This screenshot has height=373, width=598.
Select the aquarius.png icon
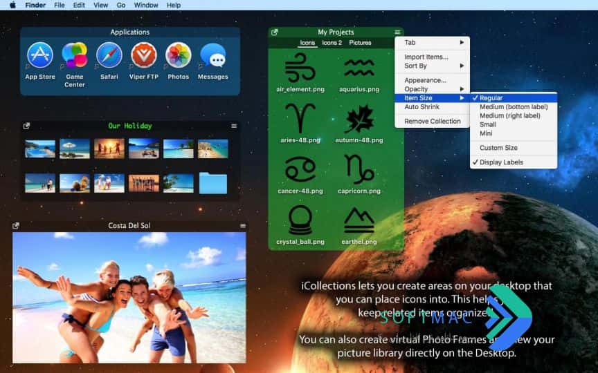(x=359, y=68)
